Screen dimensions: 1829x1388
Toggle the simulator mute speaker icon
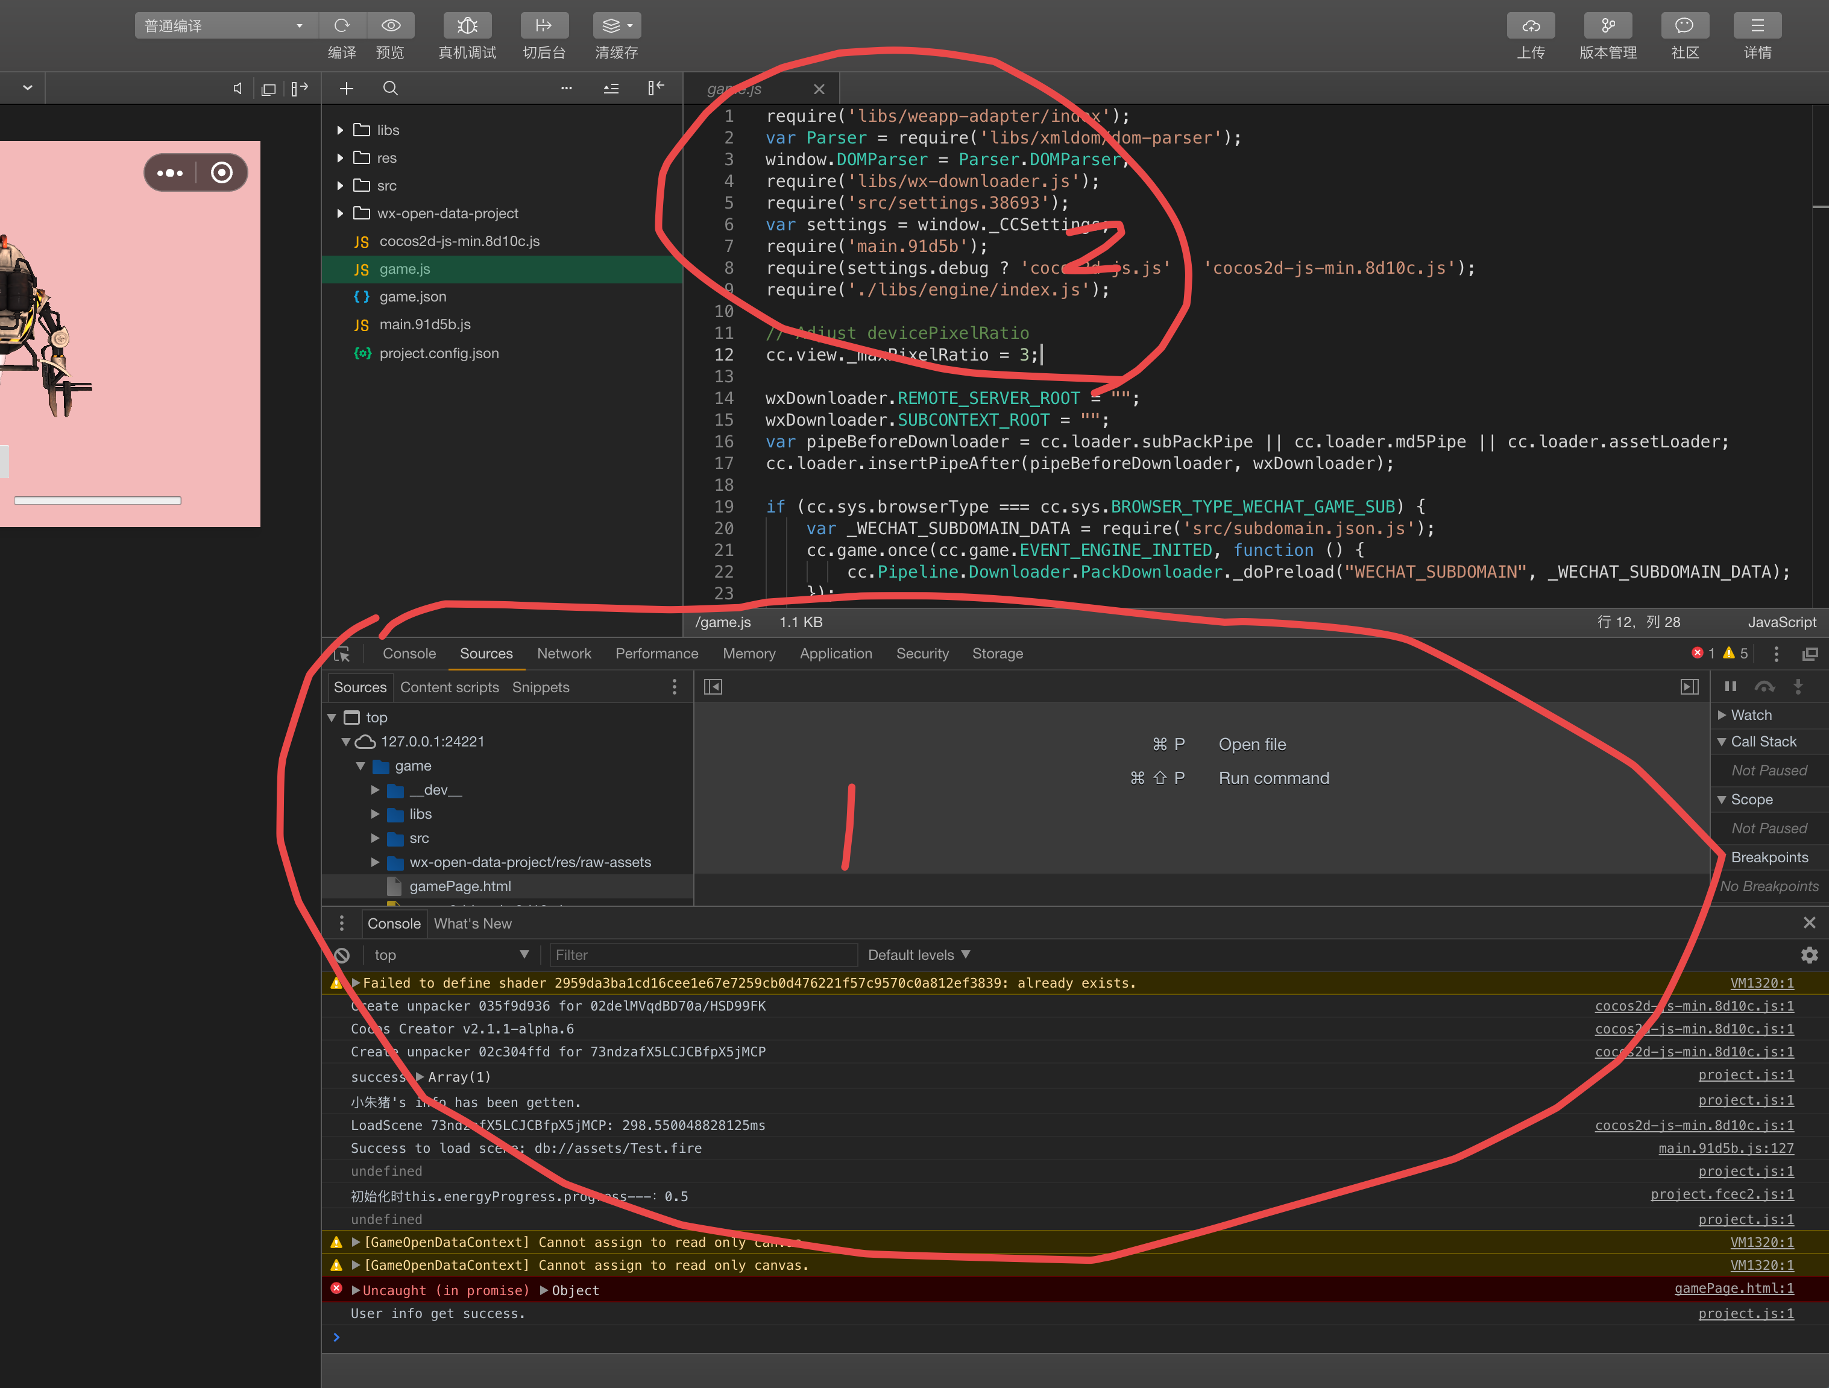pyautogui.click(x=238, y=89)
